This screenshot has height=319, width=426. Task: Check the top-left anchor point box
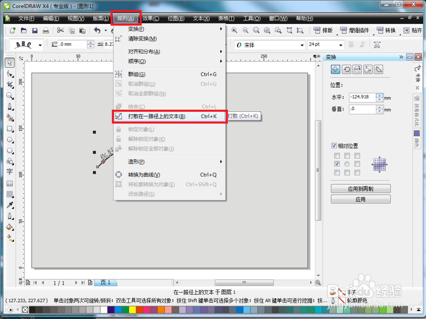(x=337, y=155)
